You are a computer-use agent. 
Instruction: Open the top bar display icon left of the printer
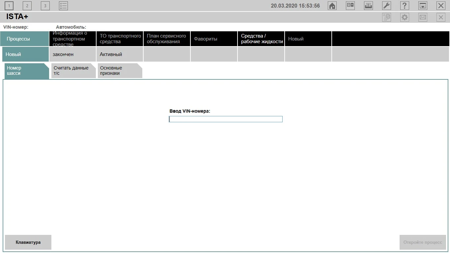point(350,6)
